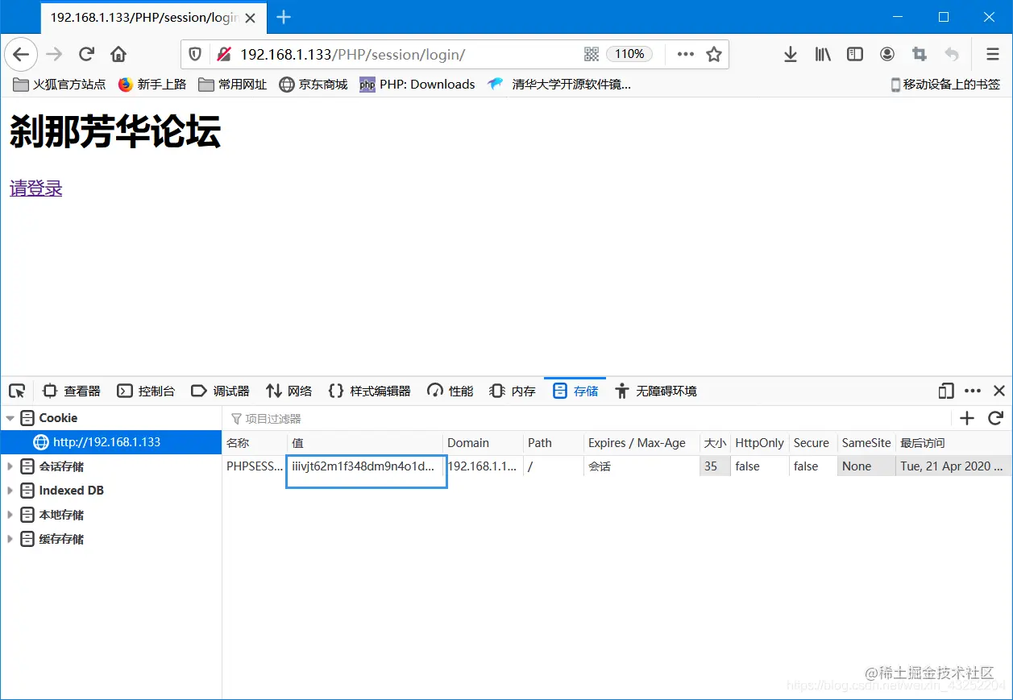Expand the Indexed DB tree node
The height and width of the screenshot is (700, 1013).
click(10, 491)
